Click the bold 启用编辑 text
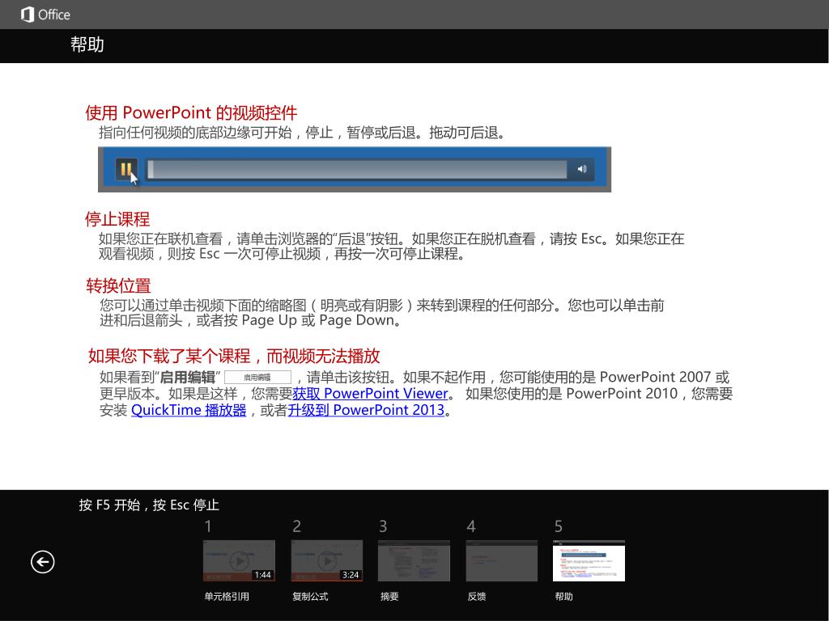 pos(187,377)
